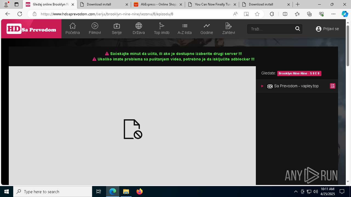Toggle Split screen view icon

(x=285, y=14)
